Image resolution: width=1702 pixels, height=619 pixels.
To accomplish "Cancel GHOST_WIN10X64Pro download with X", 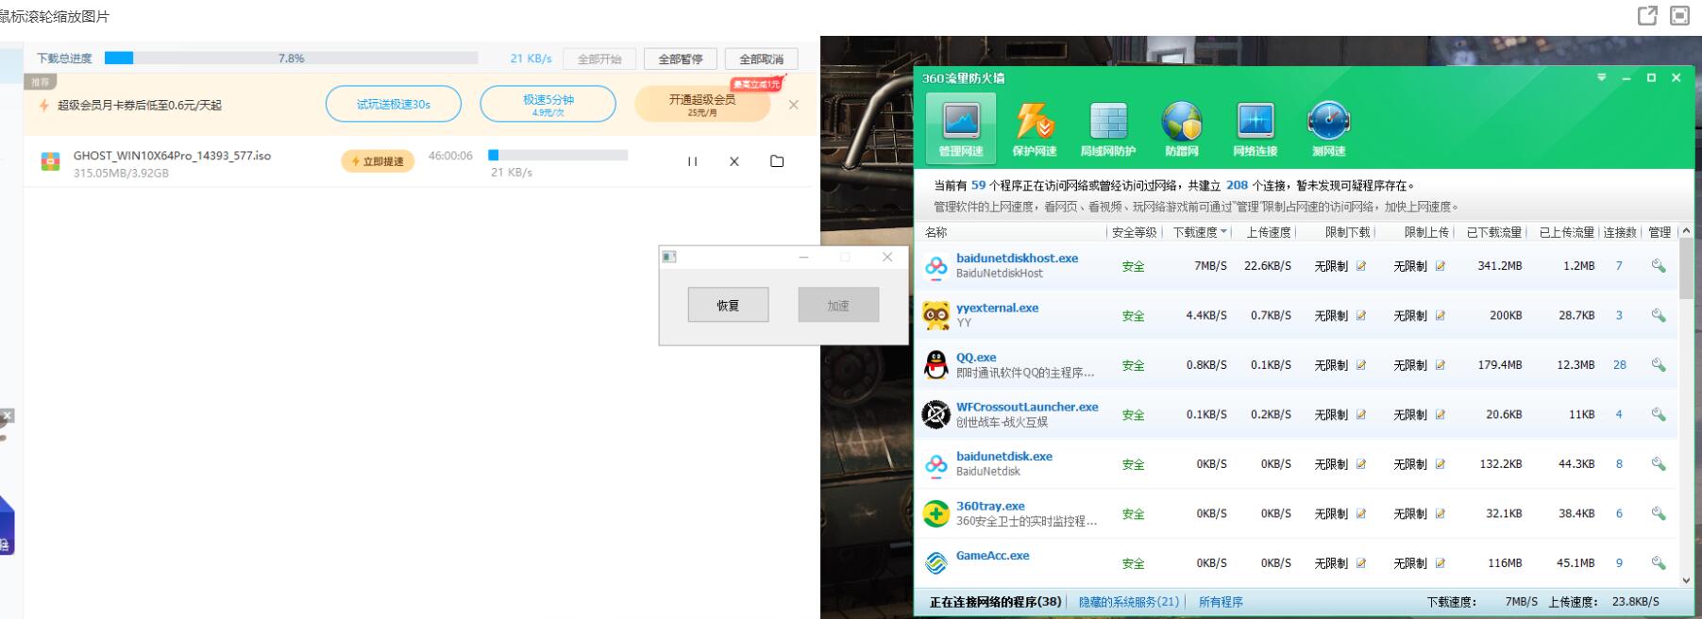I will 734,161.
